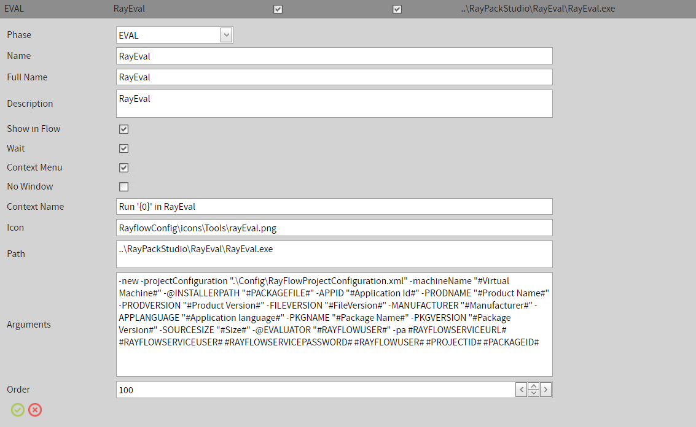Toggle first checkbox in EVAL header row

(x=278, y=9)
